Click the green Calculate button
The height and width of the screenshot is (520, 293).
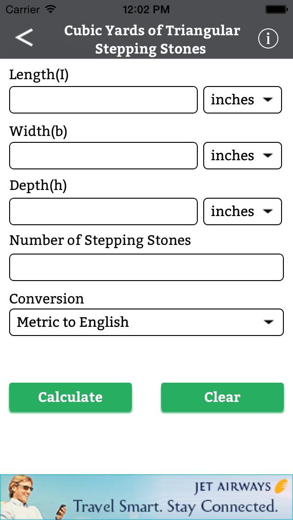pyautogui.click(x=71, y=397)
